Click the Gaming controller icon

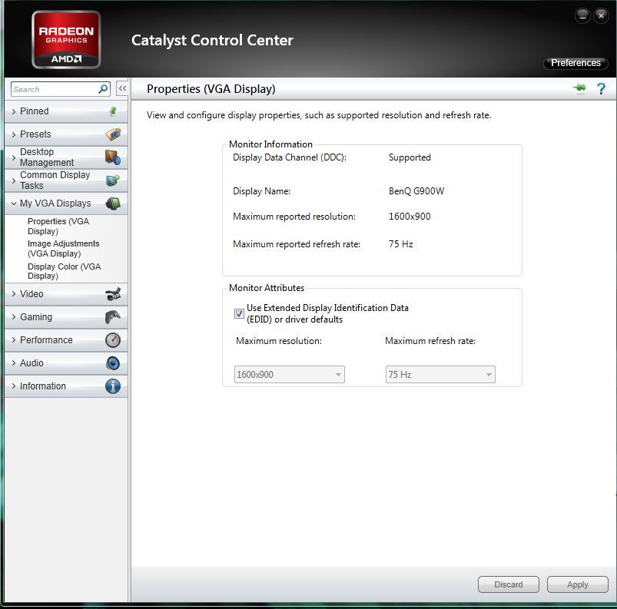pos(113,317)
